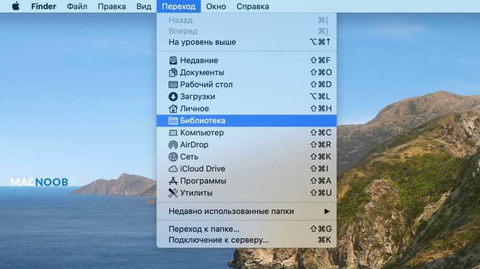Click the ⇧⌘I shortcut beside iCloud Drive
The image size is (480, 269).
coord(319,169)
